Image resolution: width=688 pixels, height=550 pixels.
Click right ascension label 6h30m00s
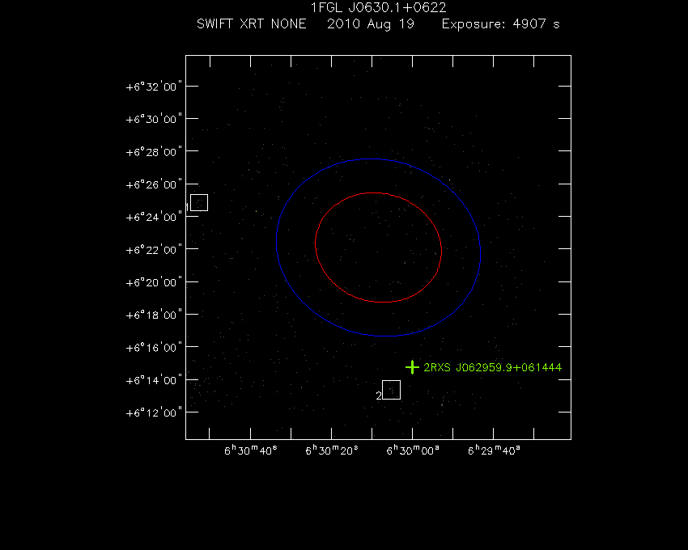pos(413,451)
